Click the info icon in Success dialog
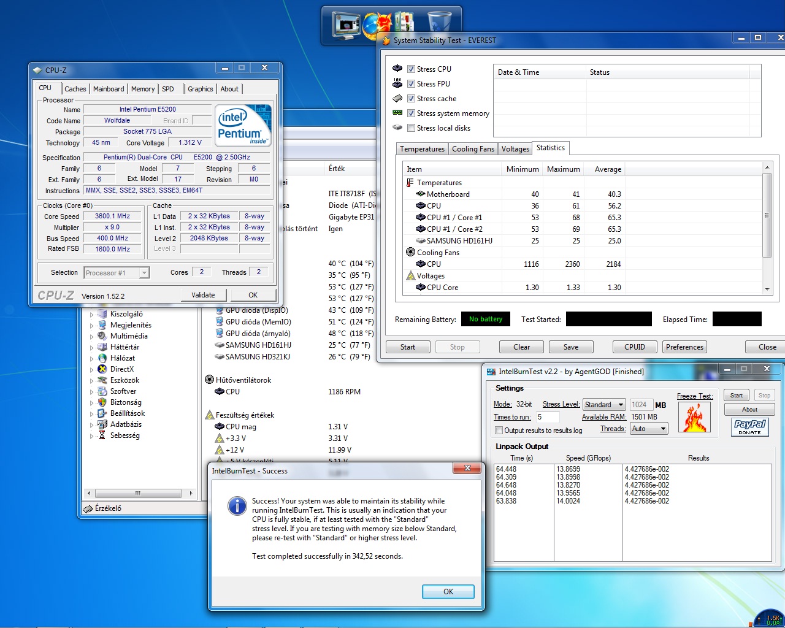 coord(237,506)
